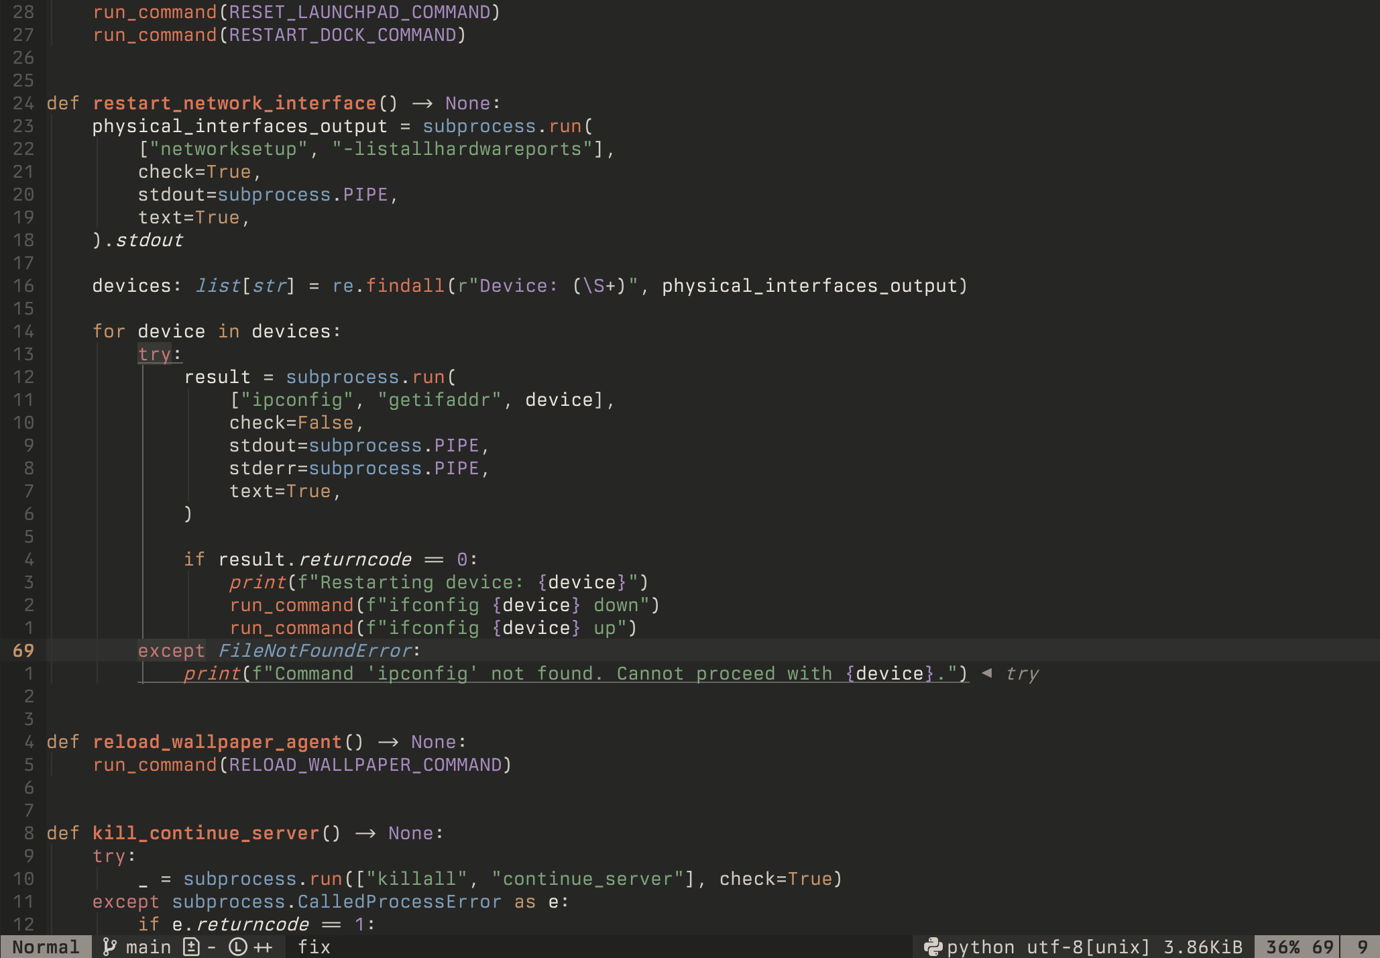Click the Python logo filetype icon

(x=933, y=947)
